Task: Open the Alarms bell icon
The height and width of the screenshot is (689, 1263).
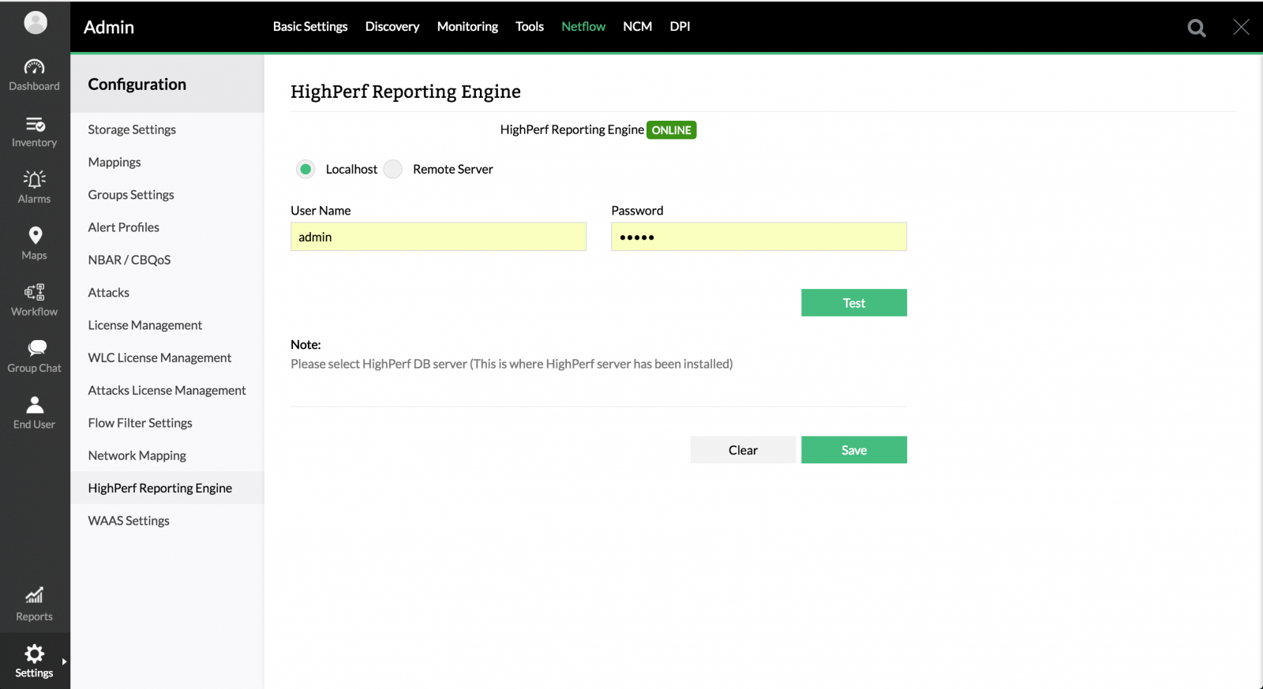Action: [x=34, y=180]
